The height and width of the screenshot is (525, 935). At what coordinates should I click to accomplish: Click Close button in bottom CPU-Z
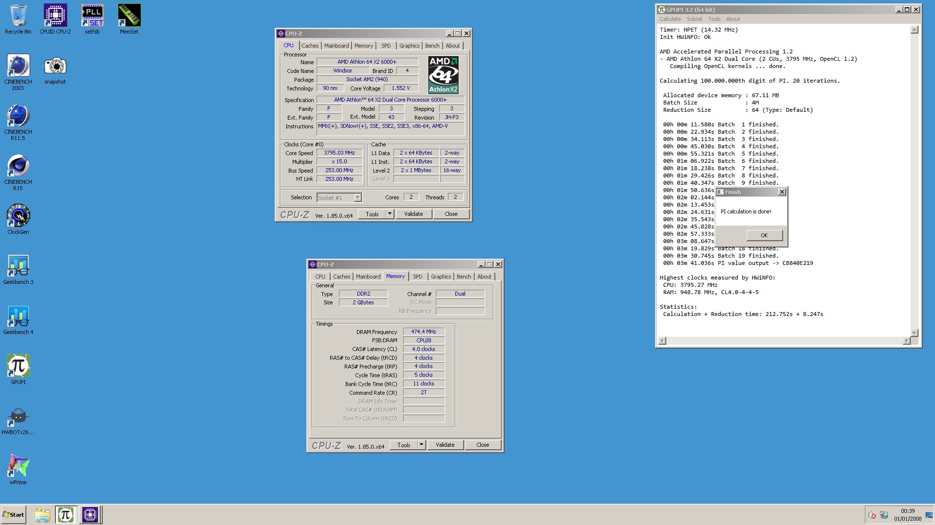point(483,445)
